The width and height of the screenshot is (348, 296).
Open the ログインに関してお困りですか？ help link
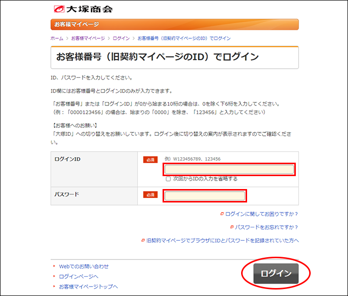tap(261, 214)
